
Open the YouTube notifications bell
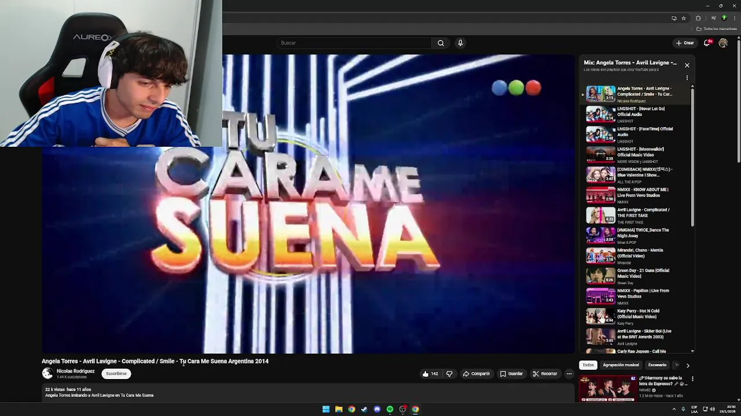tap(707, 43)
